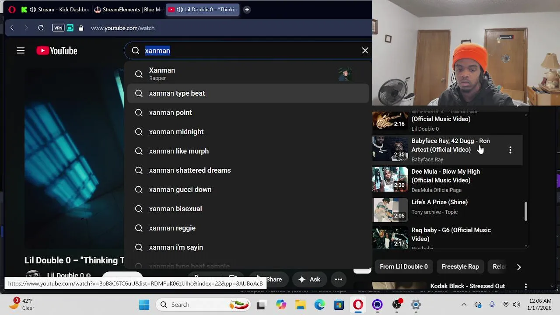
Task: Filter by From Lil Double 0 chip
Action: click(404, 266)
